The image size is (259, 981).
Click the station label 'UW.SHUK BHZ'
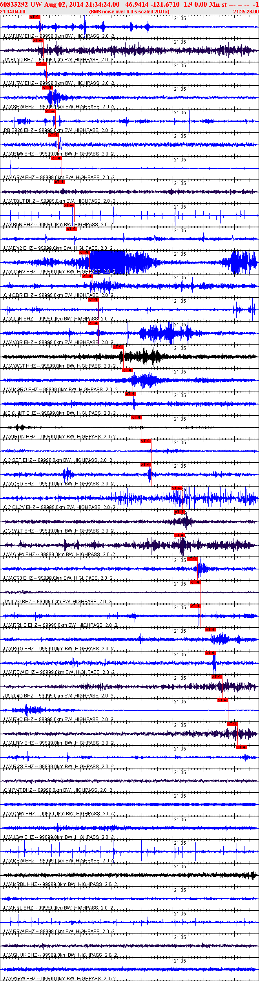click(20, 955)
